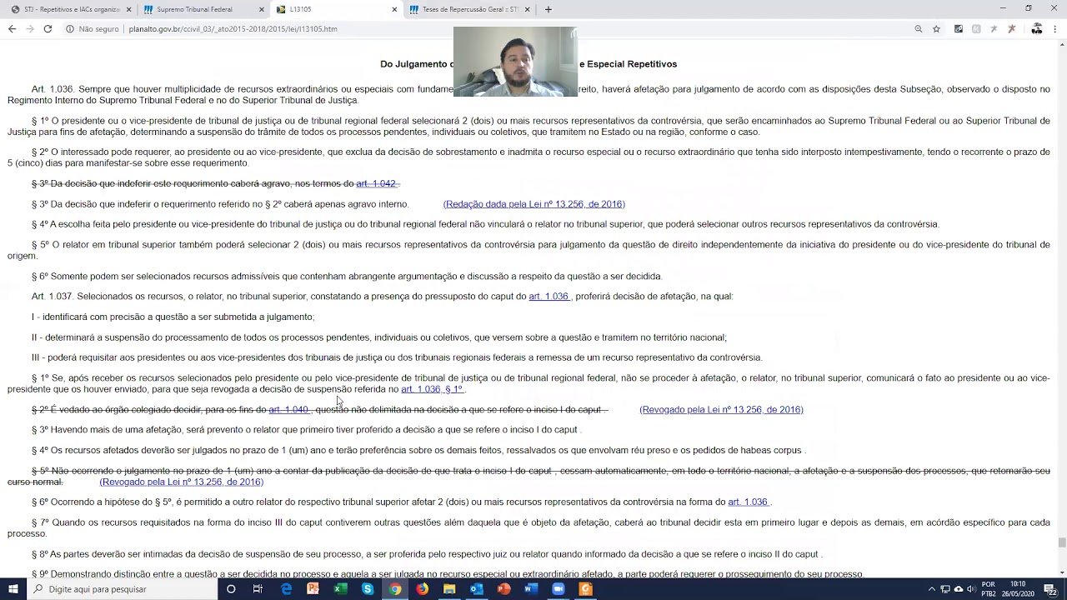The width and height of the screenshot is (1067, 600).
Task: Reload the current page
Action: [48, 28]
